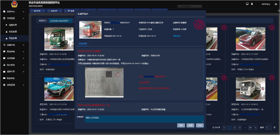Click the chat bubble icon for 智能审核
This screenshot has width=280, height=135.
[x=4, y=52]
